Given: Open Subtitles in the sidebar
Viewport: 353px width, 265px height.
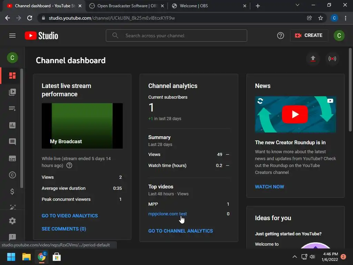Looking at the screenshot, I should tap(12, 158).
